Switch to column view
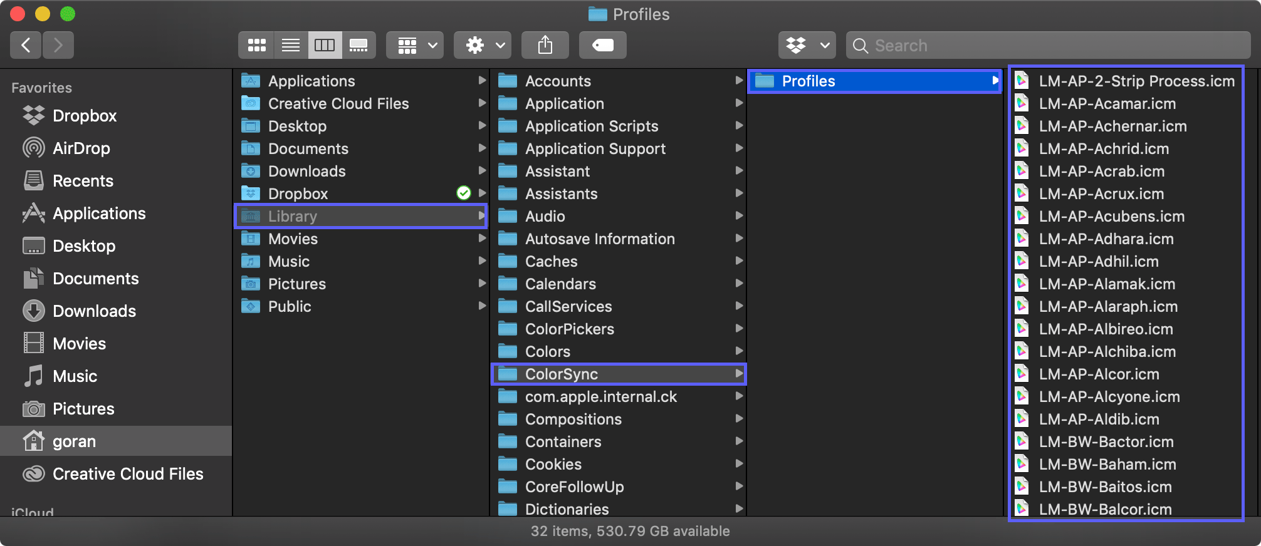Image resolution: width=1261 pixels, height=546 pixels. [325, 45]
